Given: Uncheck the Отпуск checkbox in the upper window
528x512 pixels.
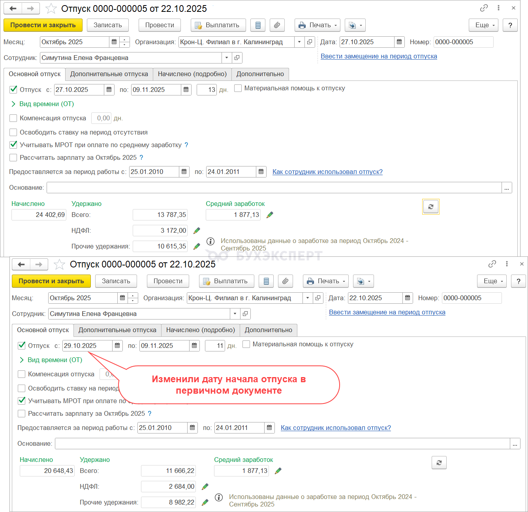Looking at the screenshot, I should tap(13, 90).
